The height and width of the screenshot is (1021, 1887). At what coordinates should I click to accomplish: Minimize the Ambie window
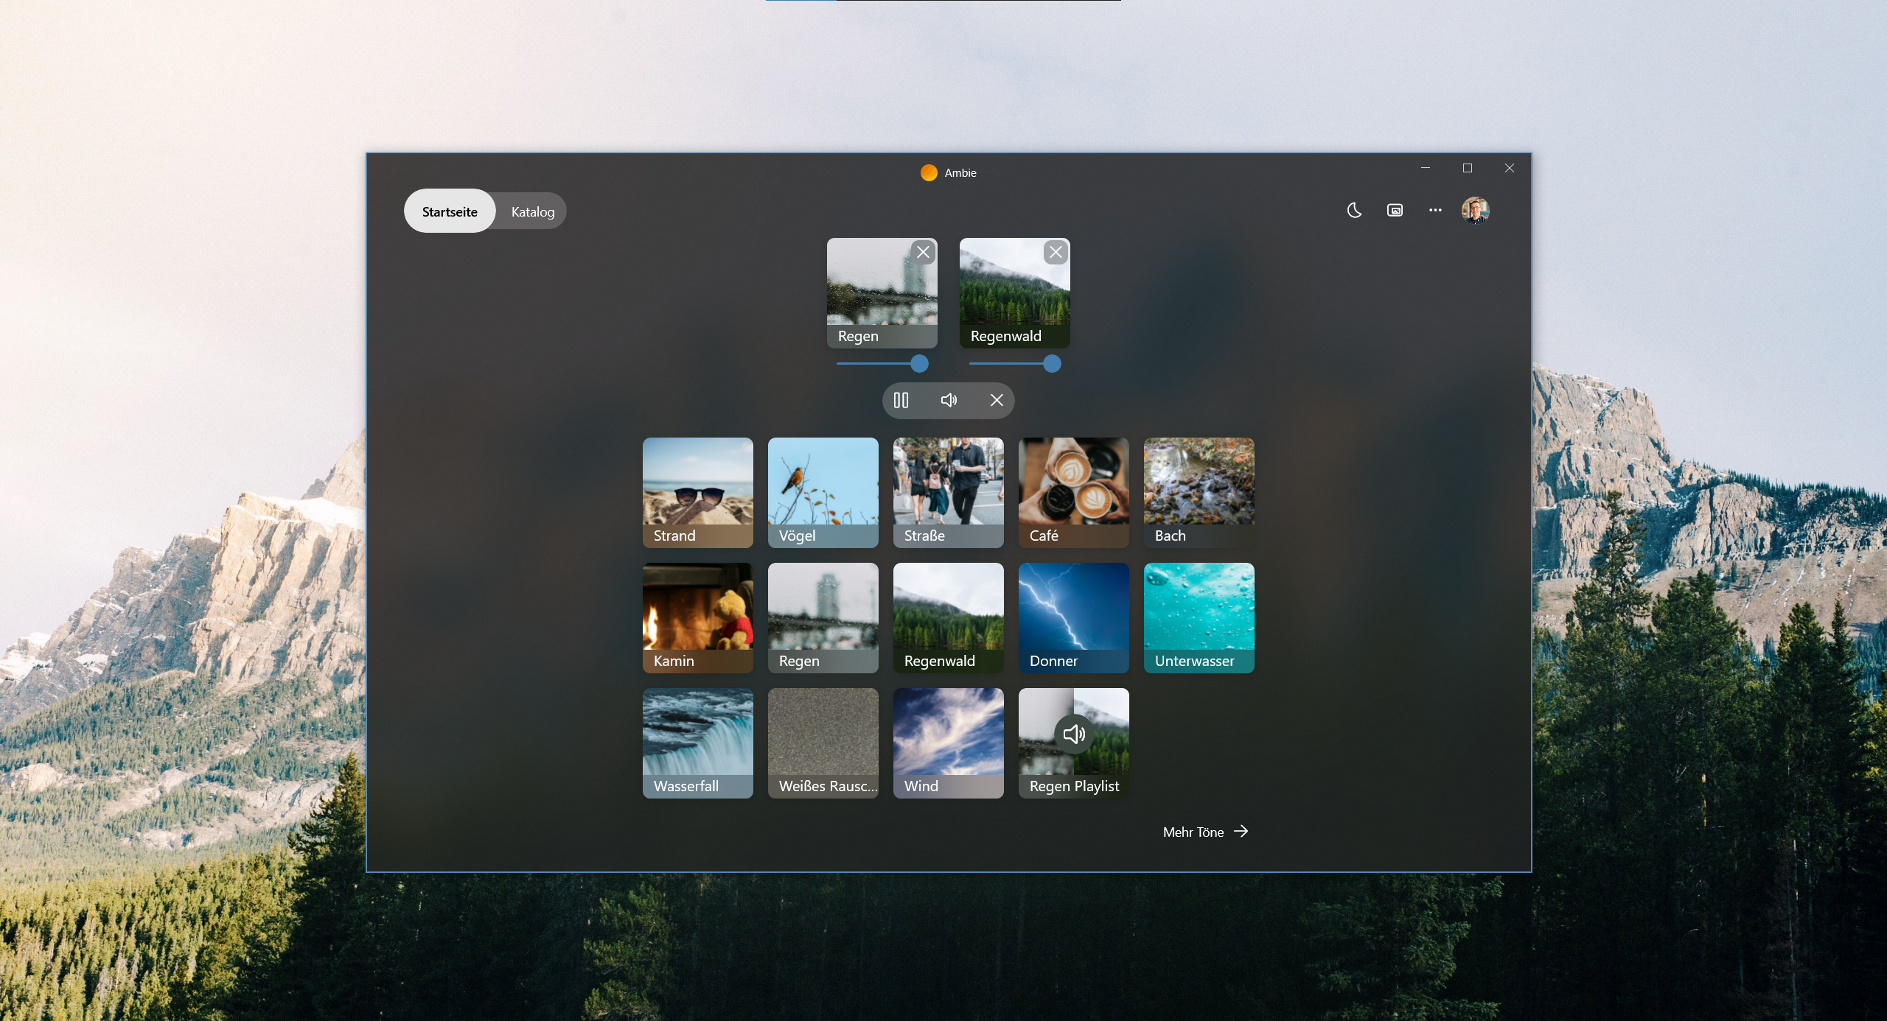point(1426,168)
